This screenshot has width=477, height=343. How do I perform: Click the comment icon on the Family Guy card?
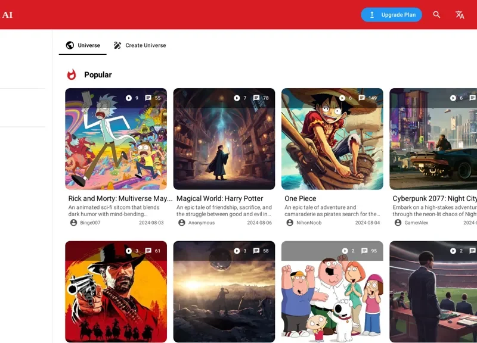pos(364,251)
